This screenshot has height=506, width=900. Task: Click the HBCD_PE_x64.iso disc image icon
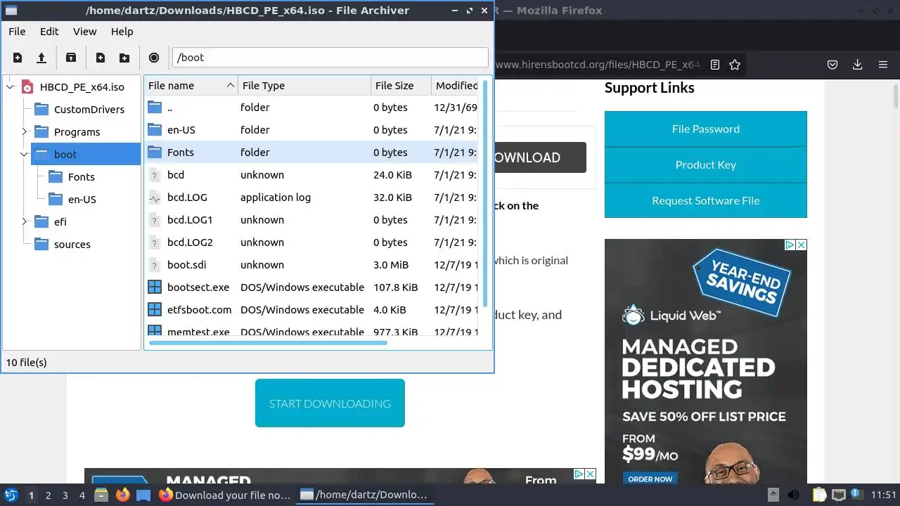coord(27,87)
